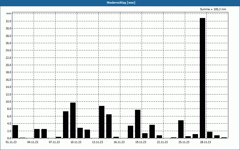Viewport: 240px width, 150px height.
Task: Select the 22.11.23 date label
Action: tap(162, 142)
